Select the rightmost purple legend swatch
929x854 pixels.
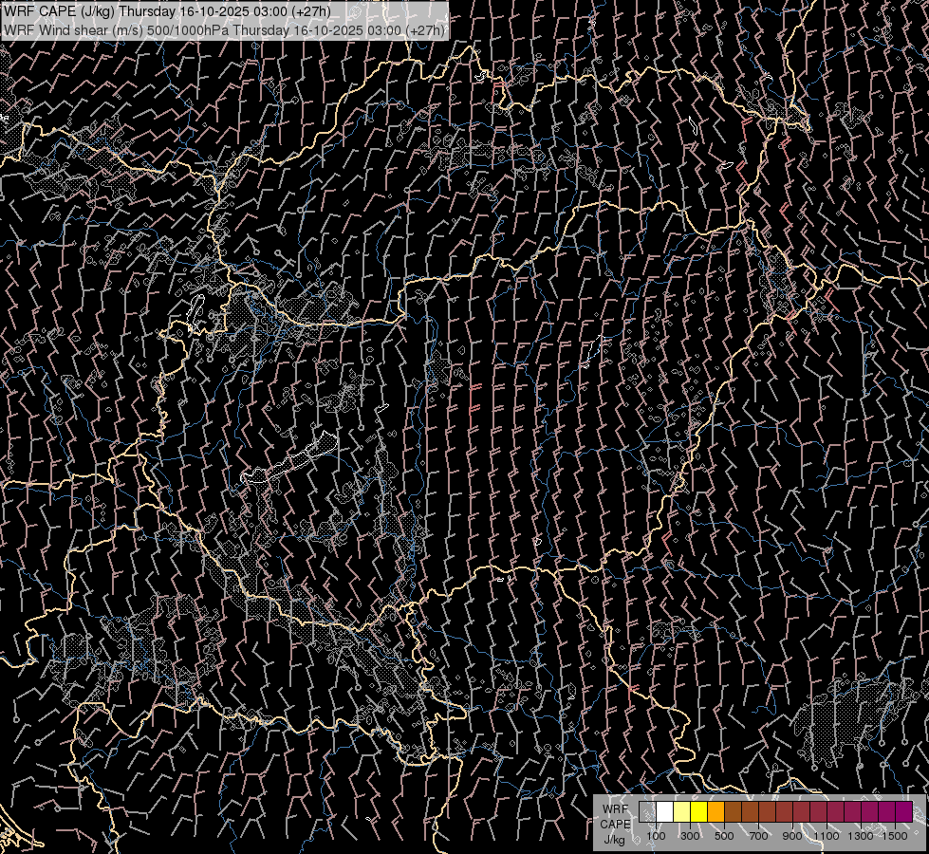pyautogui.click(x=903, y=812)
